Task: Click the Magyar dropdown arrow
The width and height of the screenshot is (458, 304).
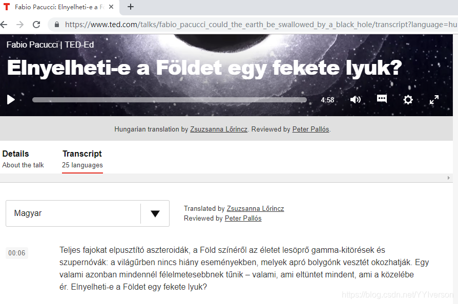Action: pos(155,213)
